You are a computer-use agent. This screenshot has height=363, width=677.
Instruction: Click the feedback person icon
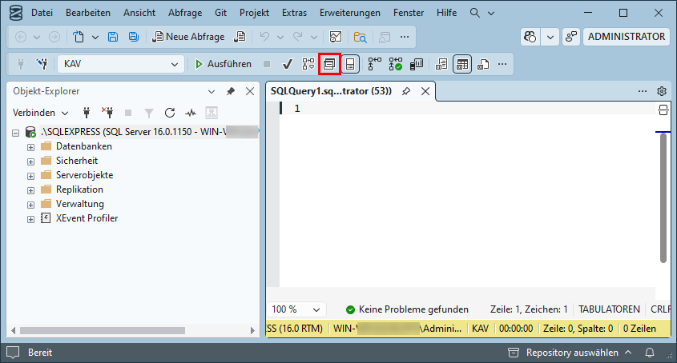(x=571, y=37)
